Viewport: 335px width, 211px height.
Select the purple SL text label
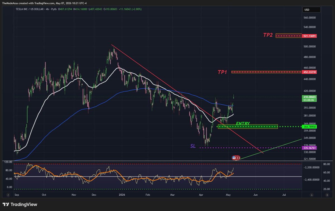[193, 146]
